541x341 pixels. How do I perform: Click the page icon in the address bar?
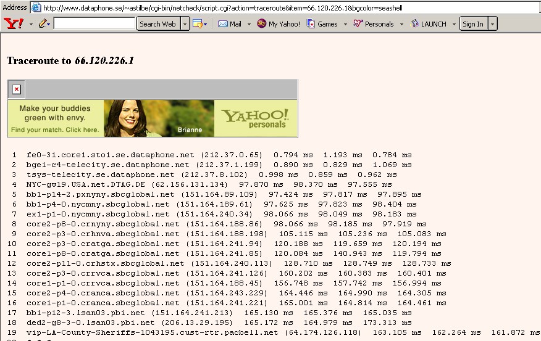coord(36,7)
